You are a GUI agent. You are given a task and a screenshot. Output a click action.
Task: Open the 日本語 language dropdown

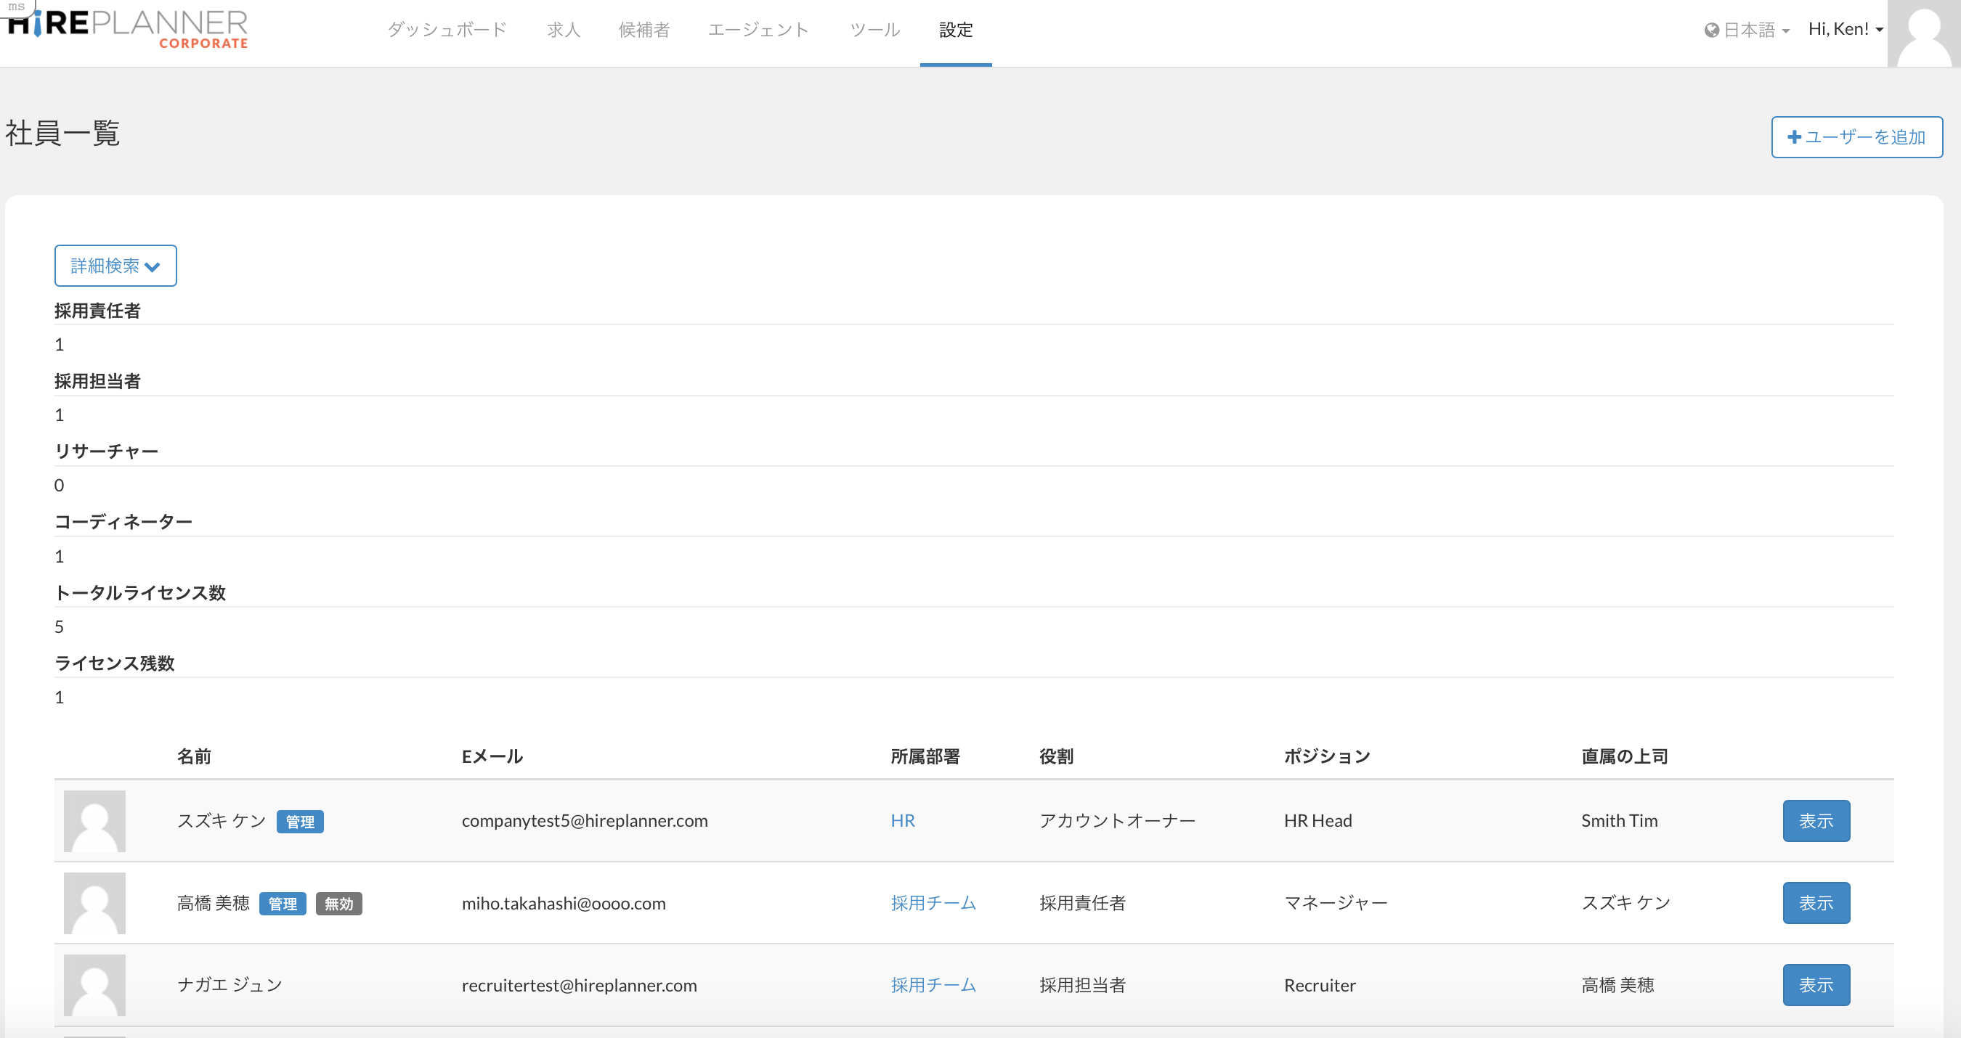tap(1747, 30)
